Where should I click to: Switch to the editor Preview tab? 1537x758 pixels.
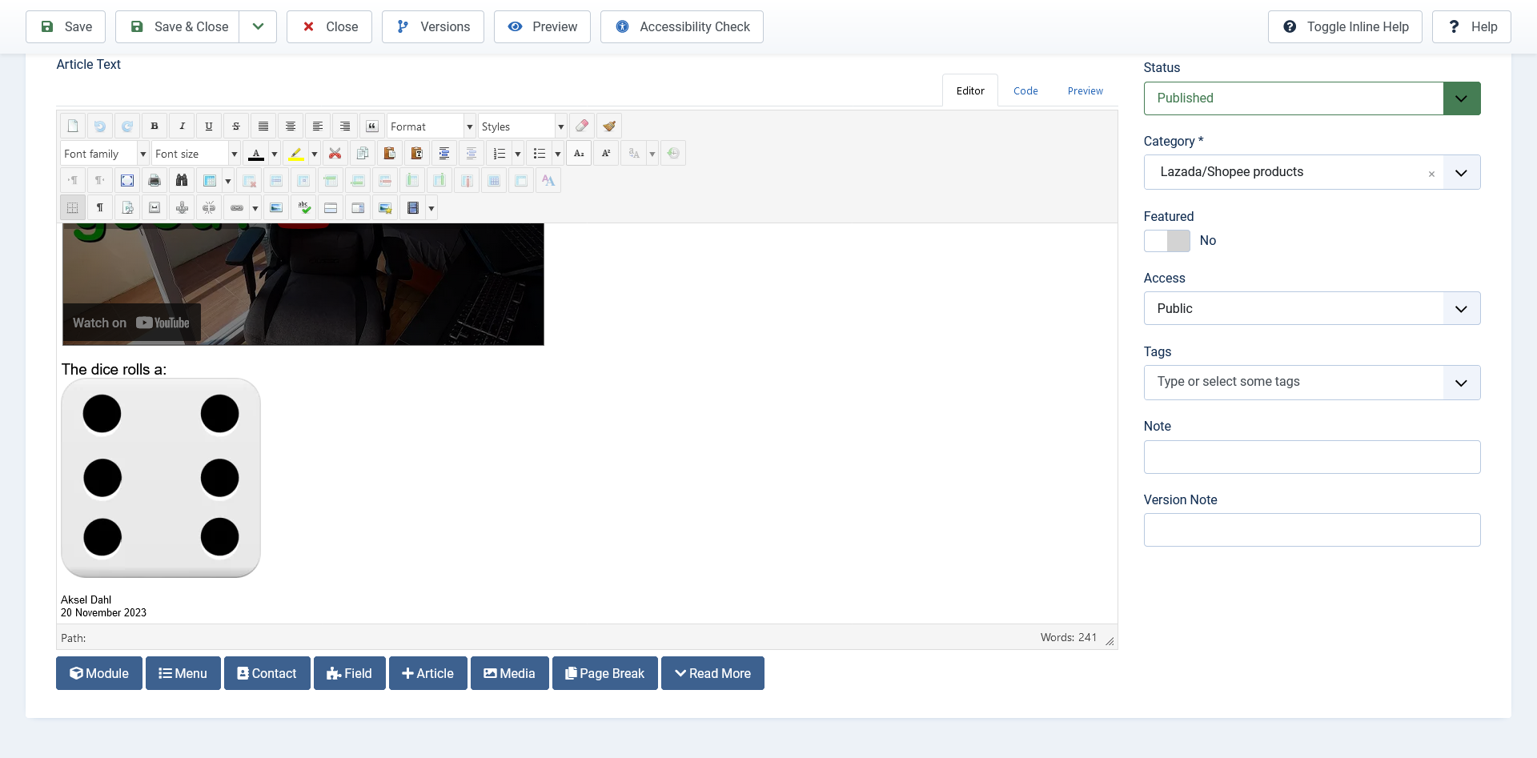pyautogui.click(x=1085, y=91)
